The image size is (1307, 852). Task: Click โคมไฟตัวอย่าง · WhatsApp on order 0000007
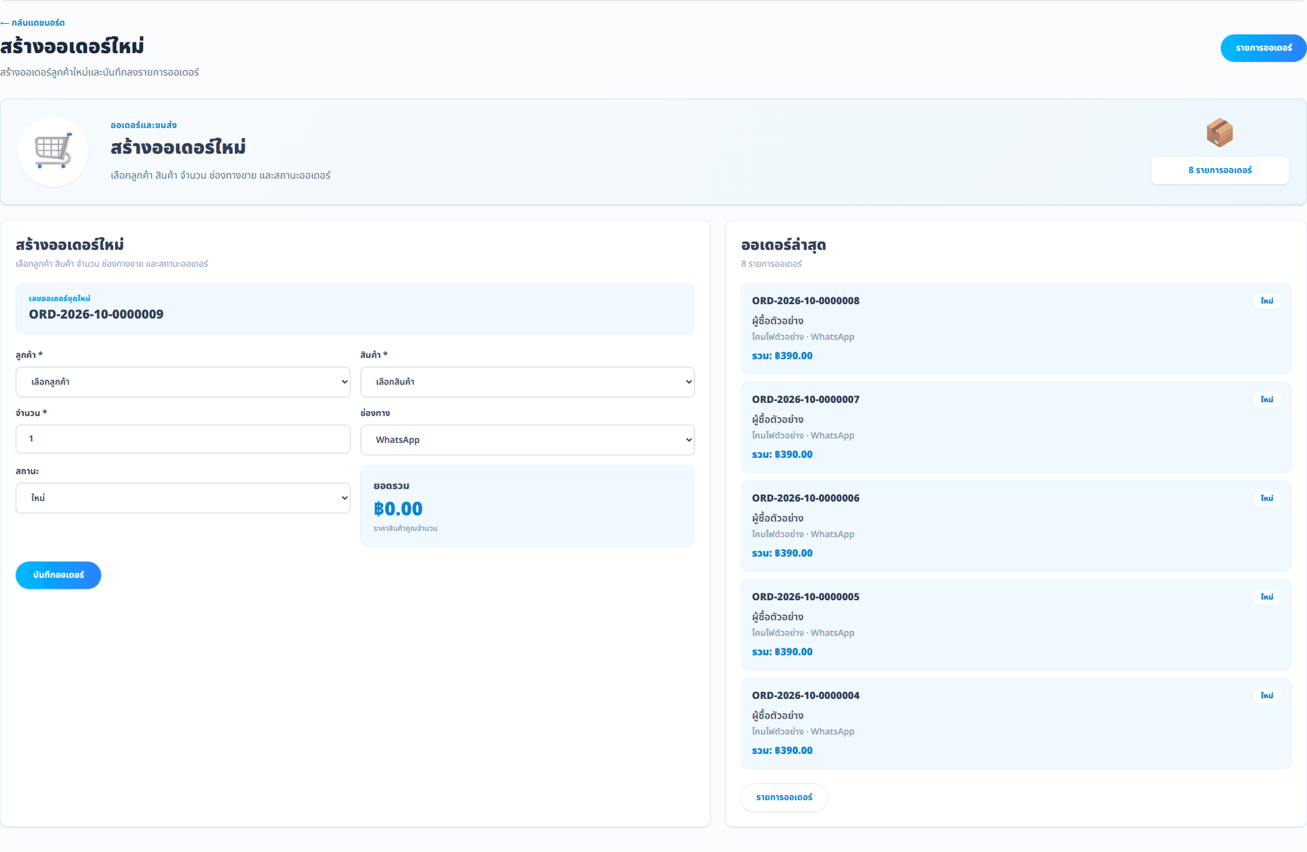pos(803,436)
